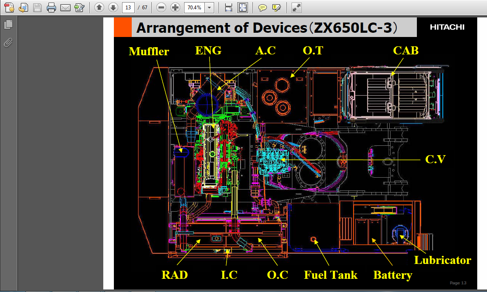
Task: Save the document with floppy disk icon
Action: click(37, 7)
